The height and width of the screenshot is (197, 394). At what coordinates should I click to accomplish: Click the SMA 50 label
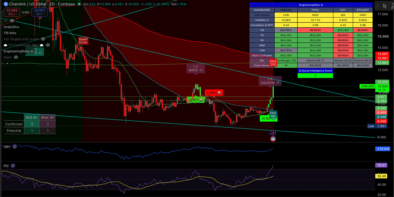point(273,114)
